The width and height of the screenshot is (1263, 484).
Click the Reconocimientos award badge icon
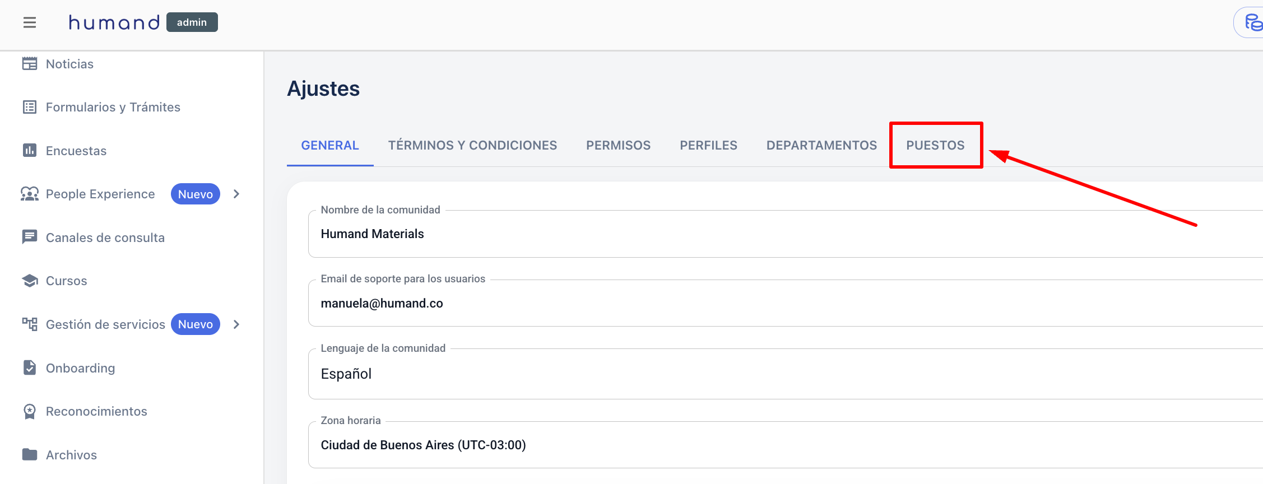click(x=30, y=411)
